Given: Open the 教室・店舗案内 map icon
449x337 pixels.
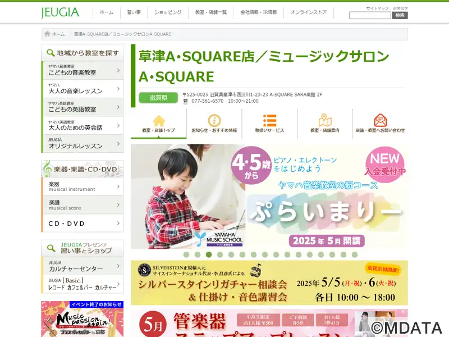Looking at the screenshot, I should click(325, 120).
